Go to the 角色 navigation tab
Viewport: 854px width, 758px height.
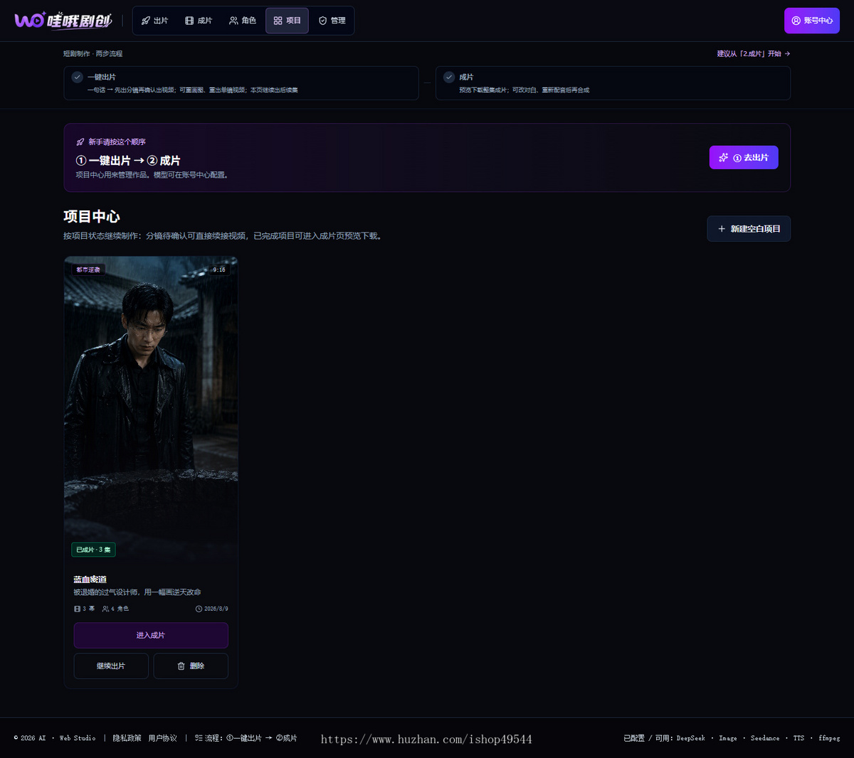click(243, 21)
